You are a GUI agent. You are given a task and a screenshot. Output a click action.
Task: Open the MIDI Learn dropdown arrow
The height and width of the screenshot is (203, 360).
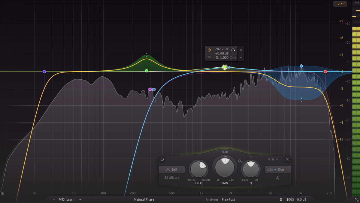point(80,199)
